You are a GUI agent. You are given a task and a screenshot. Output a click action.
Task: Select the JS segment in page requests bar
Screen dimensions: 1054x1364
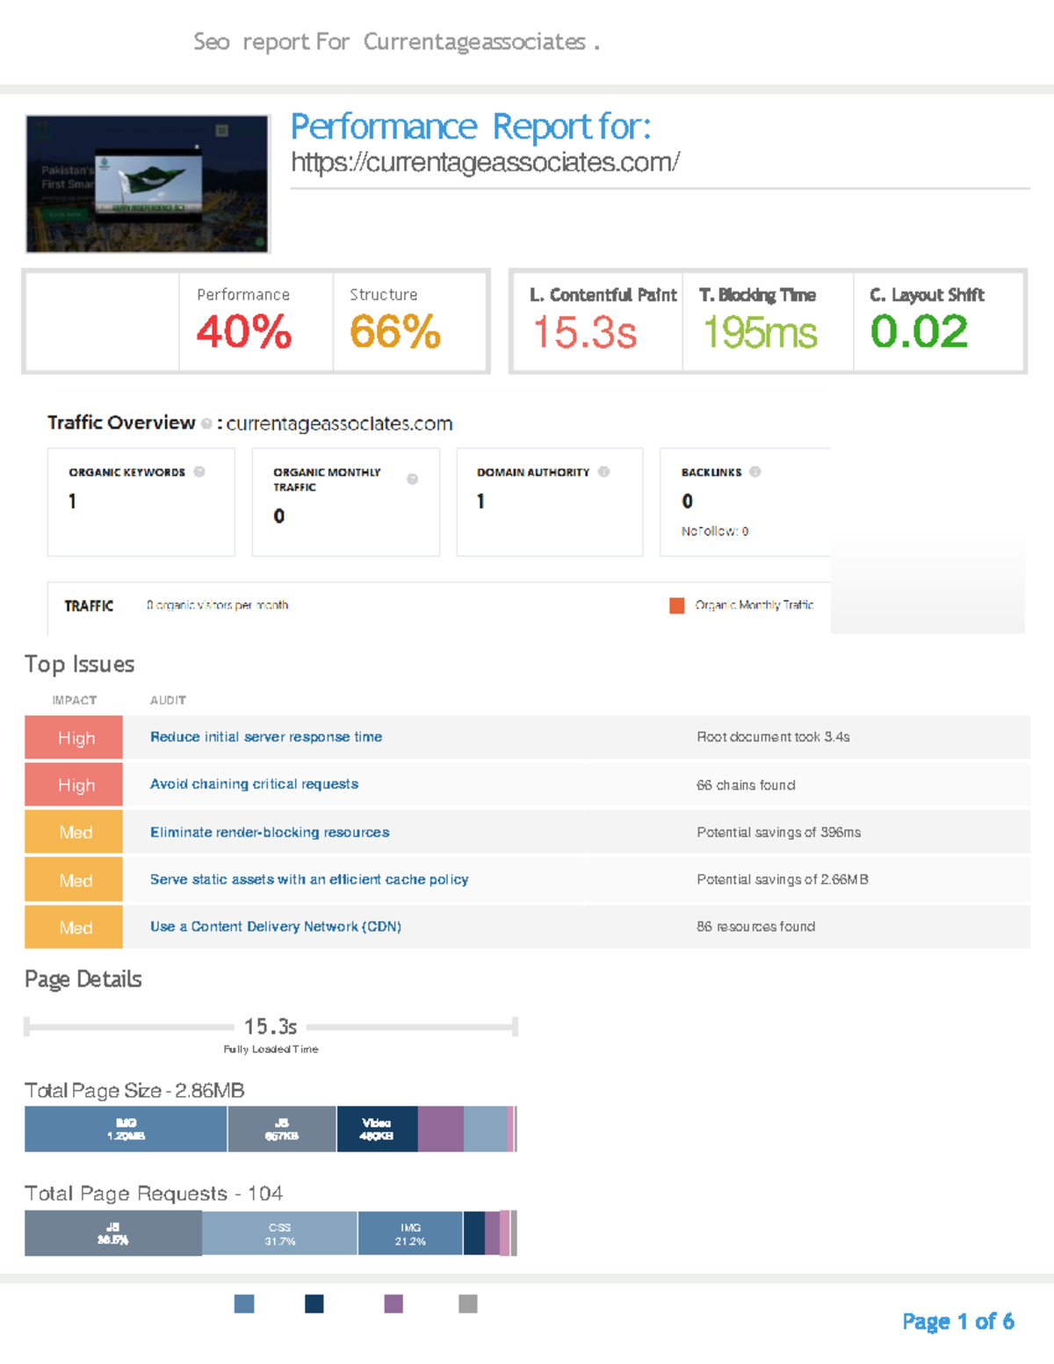click(112, 1233)
